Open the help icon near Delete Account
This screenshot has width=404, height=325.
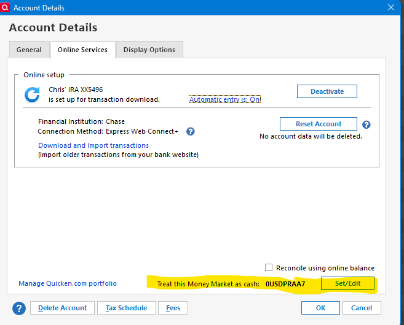pyautogui.click(x=19, y=308)
